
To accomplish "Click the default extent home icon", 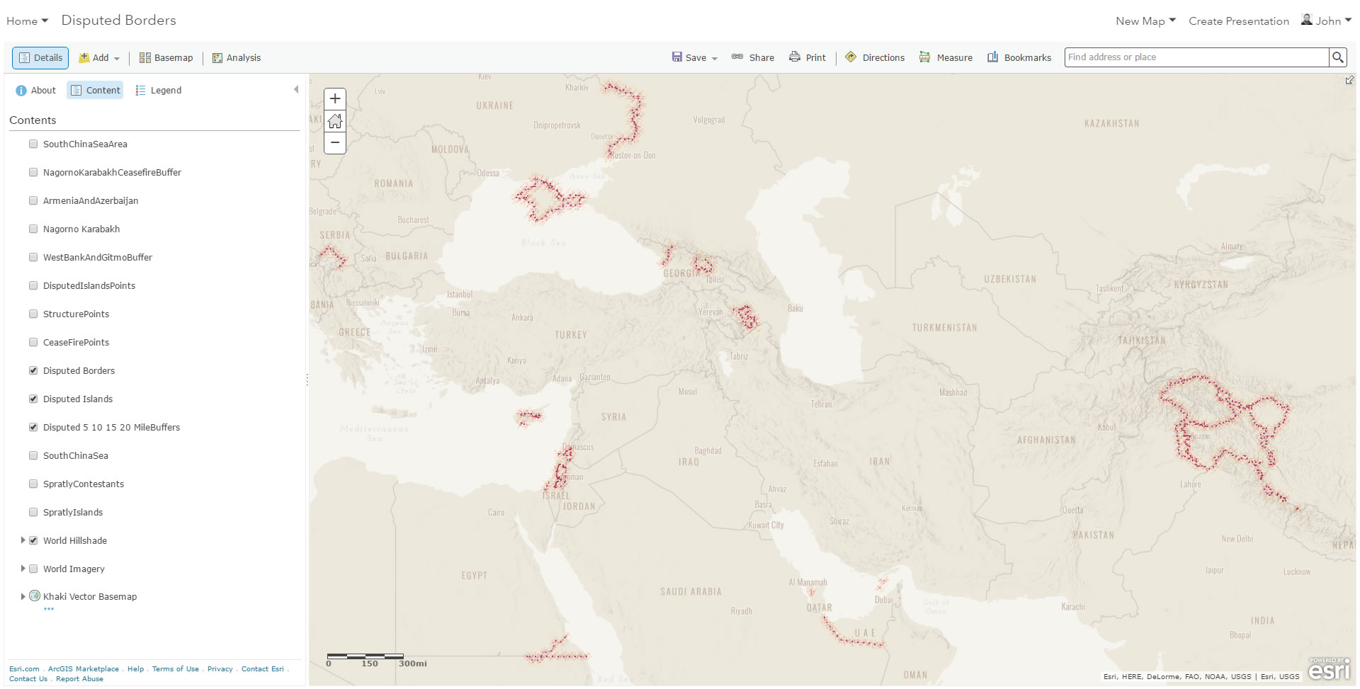I will coord(334,121).
